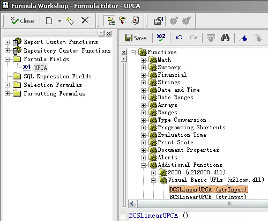Expand the Selection Formulas node
The height and width of the screenshot is (221, 268).
pos(7,85)
